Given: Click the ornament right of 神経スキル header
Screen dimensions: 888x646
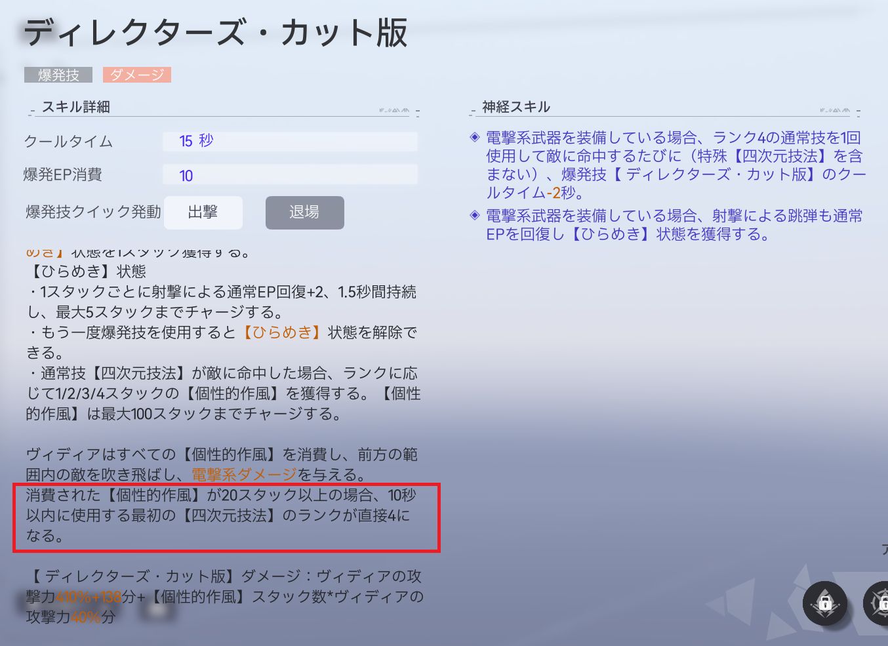Looking at the screenshot, I should (x=835, y=110).
